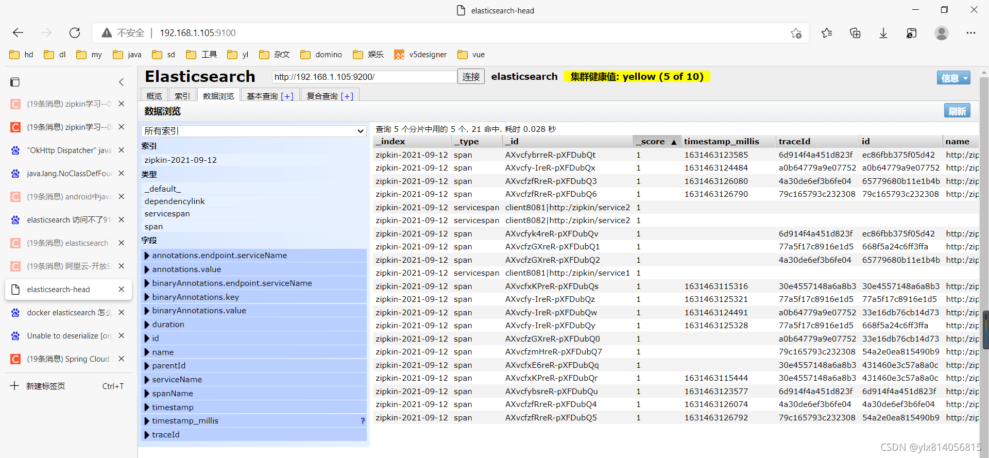Switch to the 概览 tab
The image size is (989, 458).
point(154,95)
